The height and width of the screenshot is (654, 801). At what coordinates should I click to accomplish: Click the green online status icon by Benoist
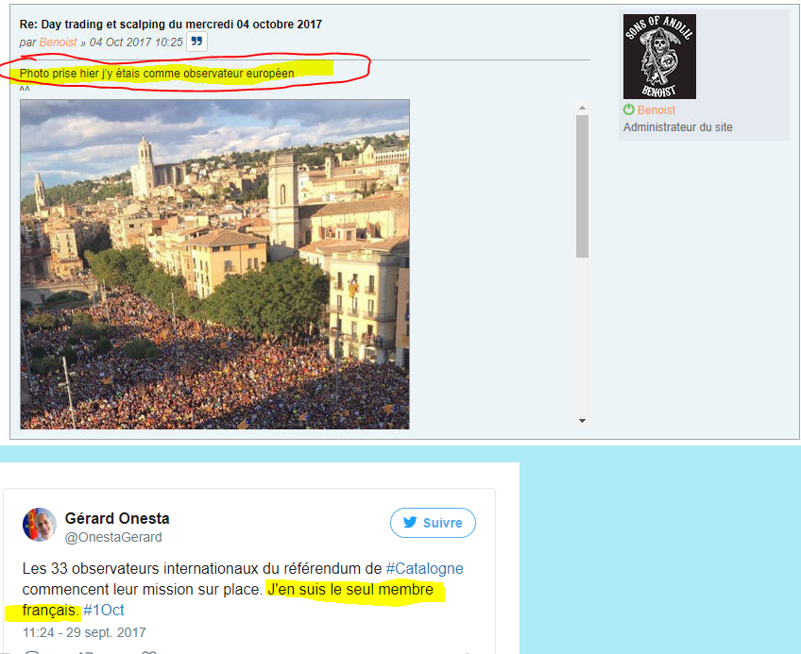(x=629, y=109)
